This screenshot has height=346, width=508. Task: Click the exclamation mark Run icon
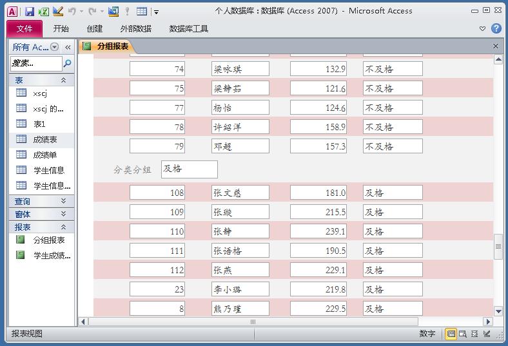pos(128,12)
